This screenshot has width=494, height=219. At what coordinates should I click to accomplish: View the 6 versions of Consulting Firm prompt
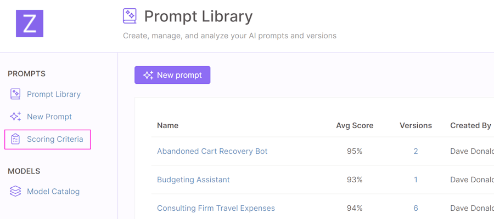pyautogui.click(x=416, y=208)
